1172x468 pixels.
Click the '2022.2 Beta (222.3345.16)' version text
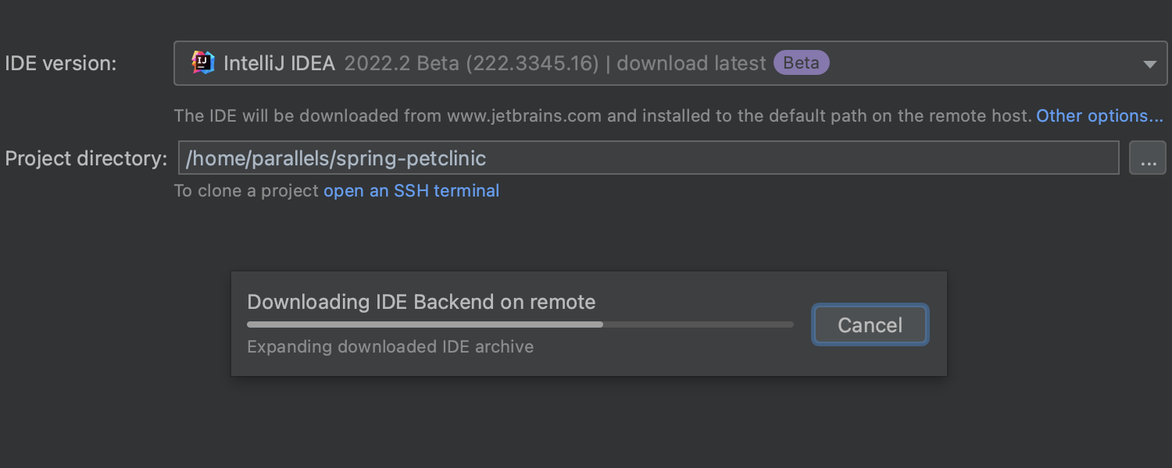point(471,64)
